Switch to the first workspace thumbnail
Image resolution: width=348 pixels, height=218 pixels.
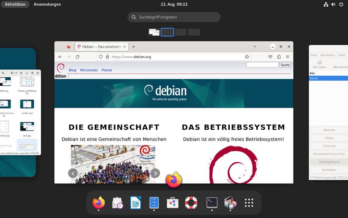point(154,32)
